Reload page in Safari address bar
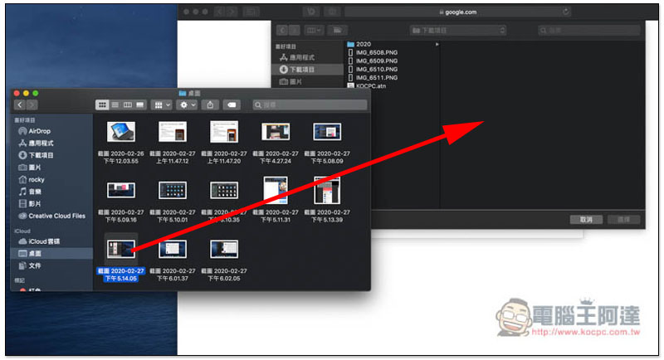This screenshot has width=664, height=360. (x=566, y=12)
